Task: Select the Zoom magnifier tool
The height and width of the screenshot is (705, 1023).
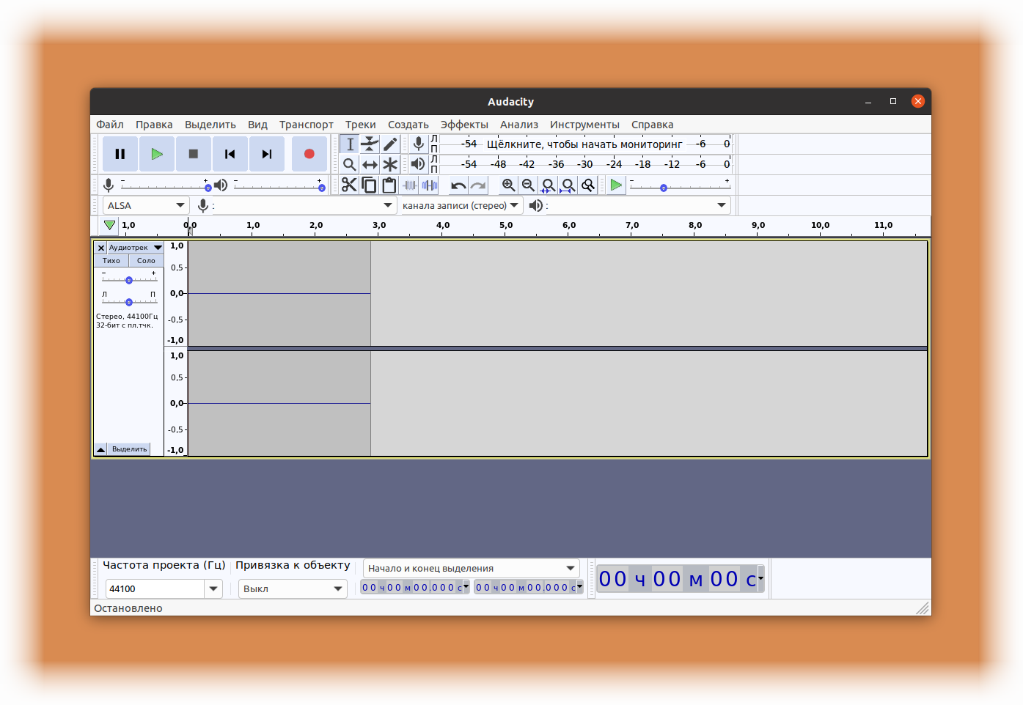Action: coord(350,164)
